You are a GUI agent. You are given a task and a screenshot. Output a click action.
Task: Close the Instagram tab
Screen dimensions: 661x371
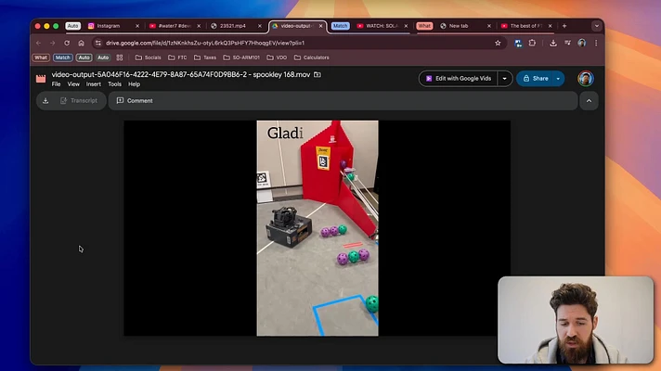137,26
